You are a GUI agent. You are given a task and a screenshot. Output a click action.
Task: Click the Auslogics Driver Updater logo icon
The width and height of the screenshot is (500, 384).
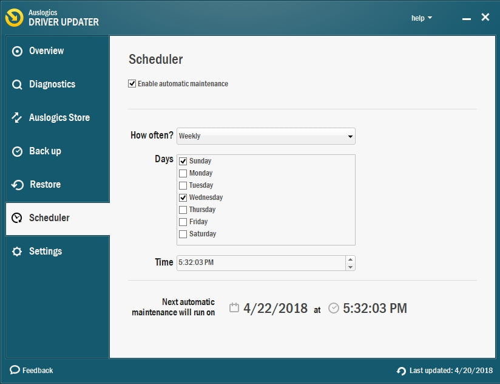pos(15,18)
